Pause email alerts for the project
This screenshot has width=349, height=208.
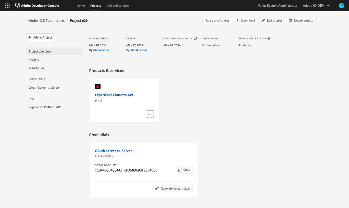[217, 20]
